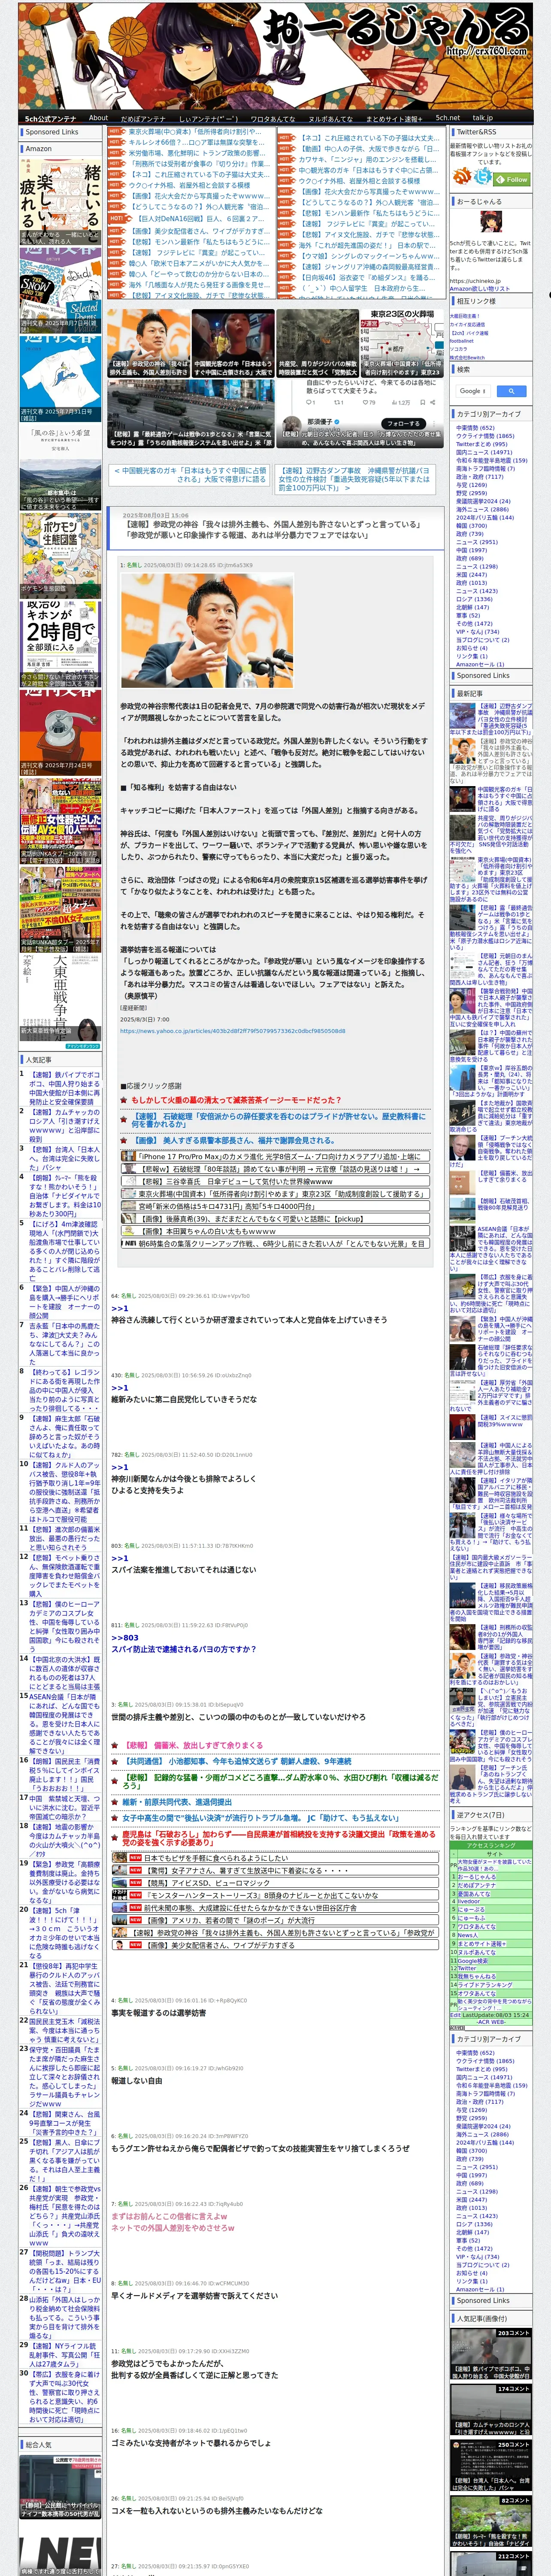Open the ロシア (1336) category
This screenshot has width=551, height=2576.
[474, 599]
